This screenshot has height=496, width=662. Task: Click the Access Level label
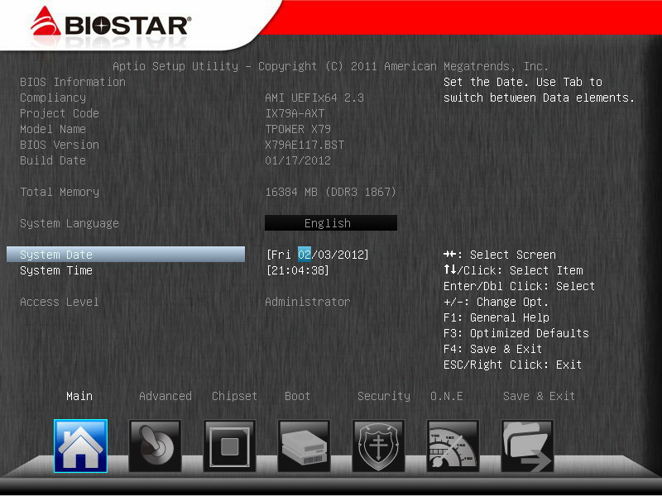[x=60, y=302]
